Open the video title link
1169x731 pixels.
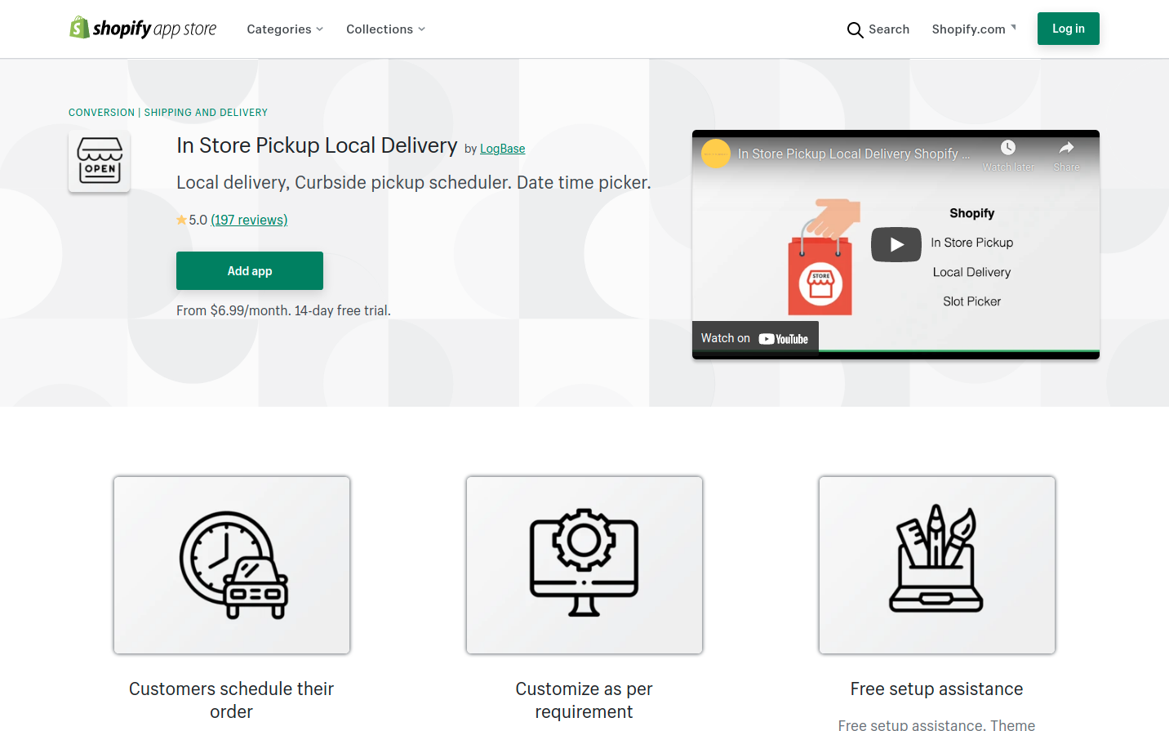854,154
